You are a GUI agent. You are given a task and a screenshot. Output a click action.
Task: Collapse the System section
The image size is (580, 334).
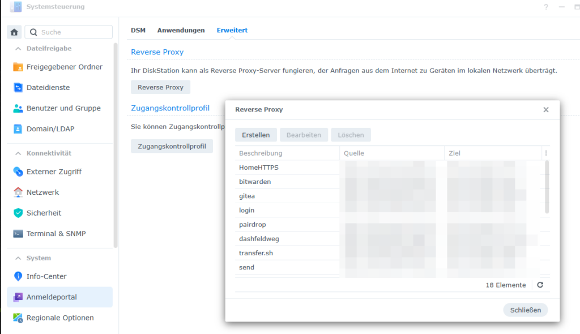18,258
